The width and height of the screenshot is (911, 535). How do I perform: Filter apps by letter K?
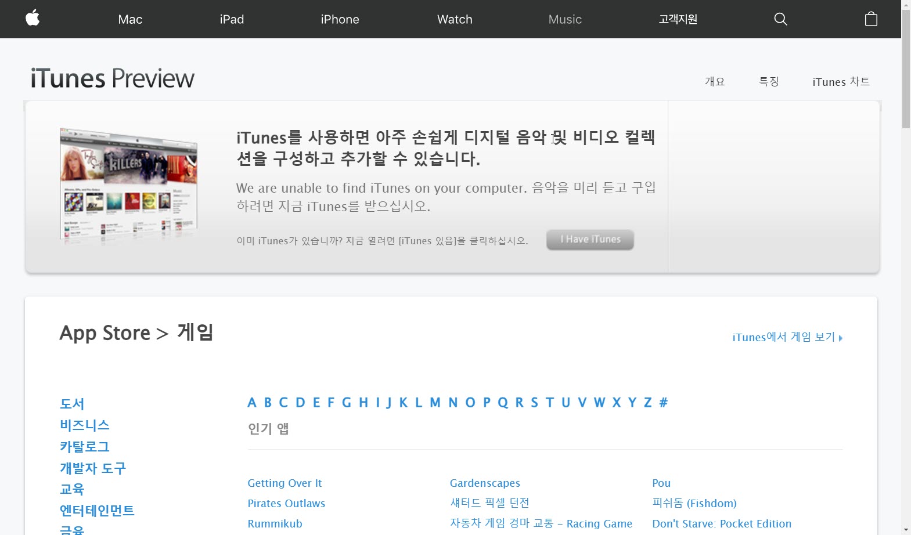pos(404,403)
